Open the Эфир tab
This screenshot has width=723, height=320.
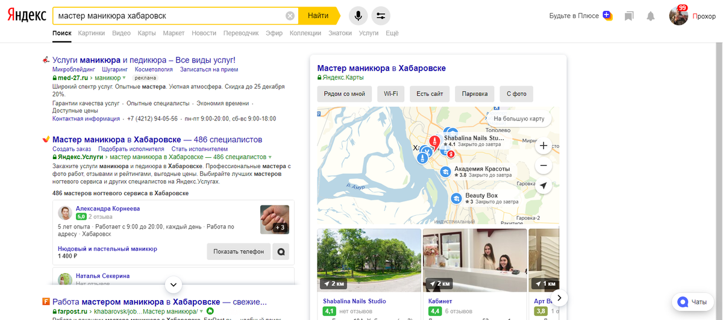tap(274, 33)
